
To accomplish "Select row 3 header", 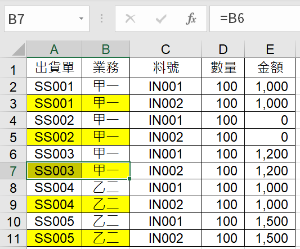I will pyautogui.click(x=13, y=103).
